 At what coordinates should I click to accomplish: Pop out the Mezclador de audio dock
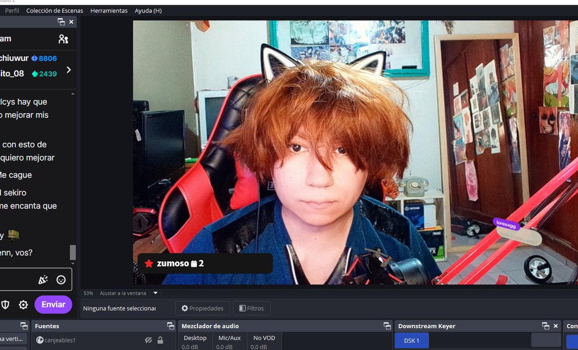(x=387, y=326)
